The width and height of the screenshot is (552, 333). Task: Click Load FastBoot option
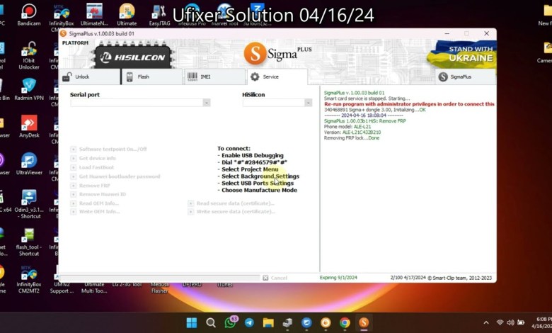click(92, 167)
